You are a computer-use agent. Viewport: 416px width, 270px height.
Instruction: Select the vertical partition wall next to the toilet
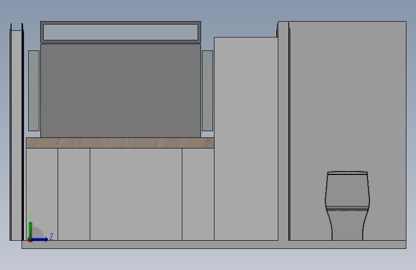[284, 131]
